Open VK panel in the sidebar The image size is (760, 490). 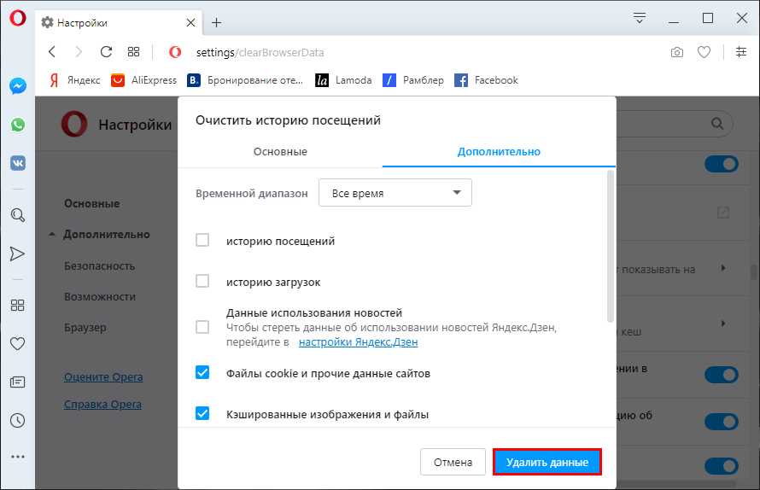click(18, 163)
